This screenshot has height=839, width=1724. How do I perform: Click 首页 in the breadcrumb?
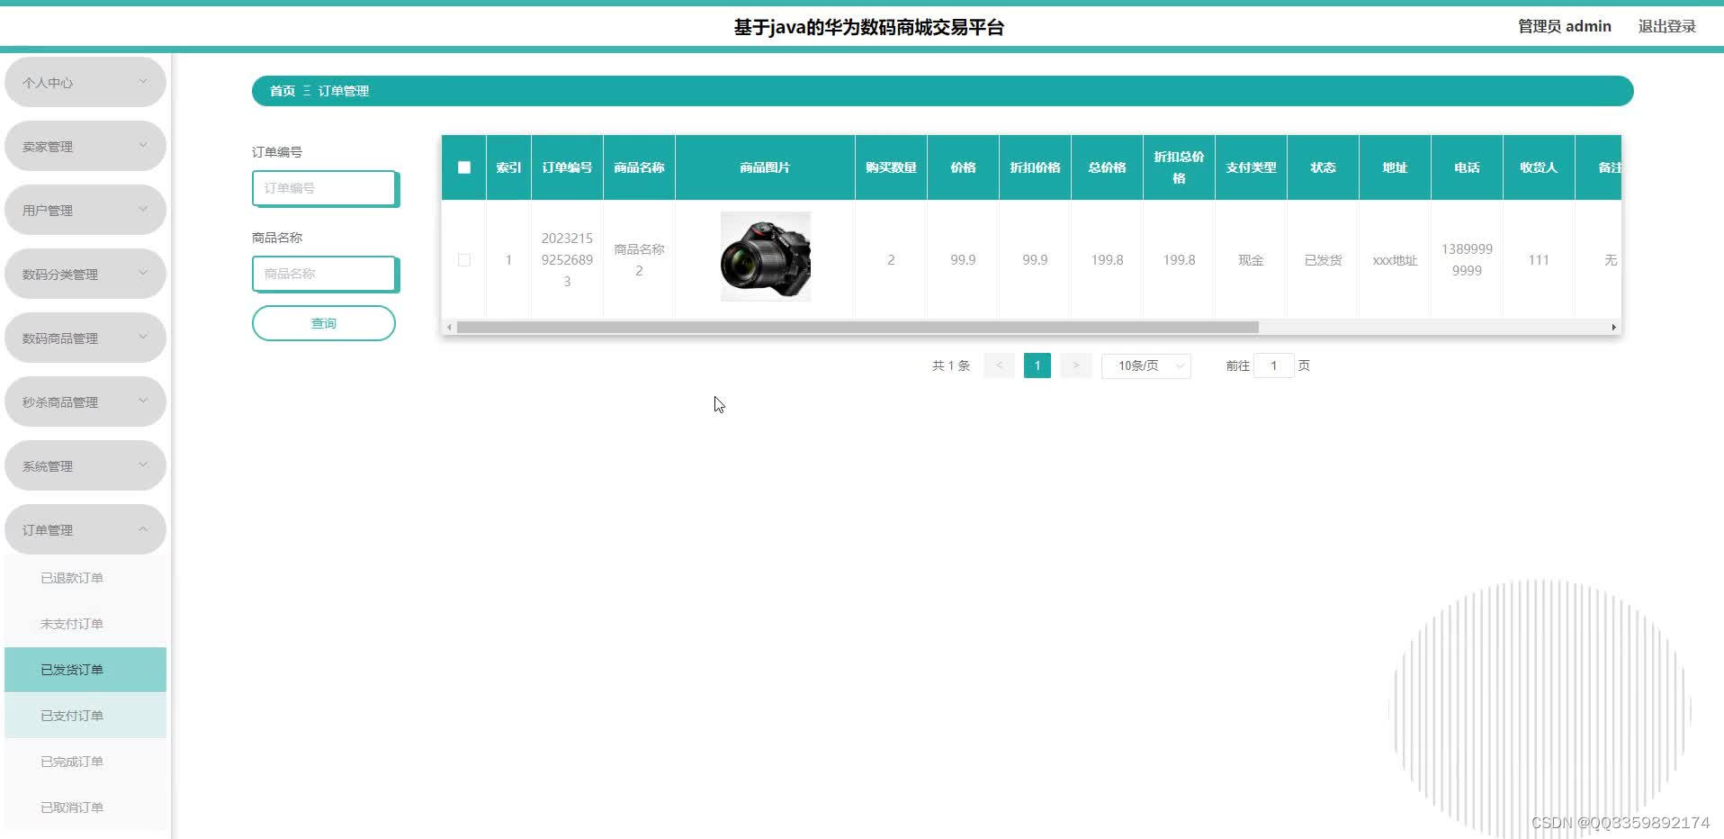click(283, 91)
